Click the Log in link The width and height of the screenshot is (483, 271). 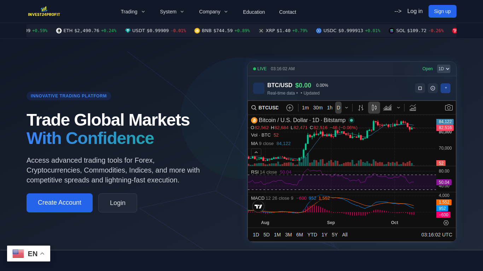pyautogui.click(x=415, y=11)
